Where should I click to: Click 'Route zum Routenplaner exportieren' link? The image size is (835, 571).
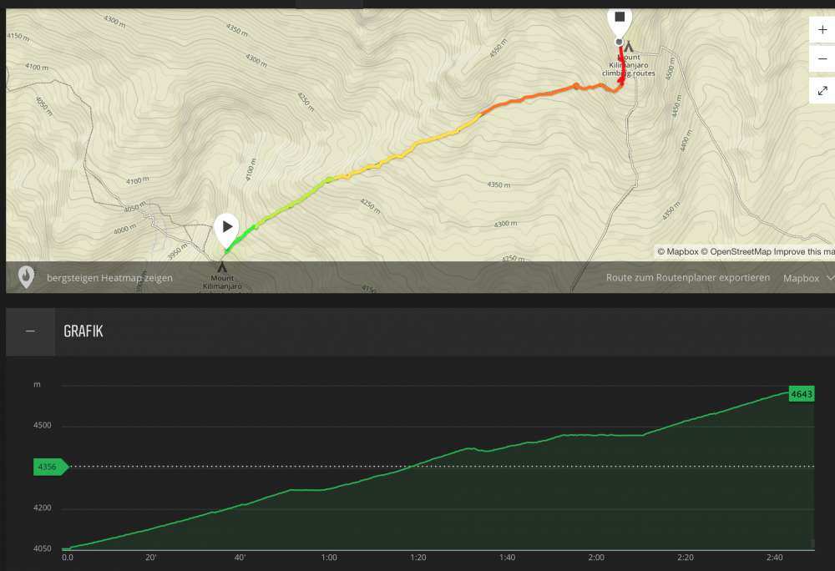click(x=688, y=278)
